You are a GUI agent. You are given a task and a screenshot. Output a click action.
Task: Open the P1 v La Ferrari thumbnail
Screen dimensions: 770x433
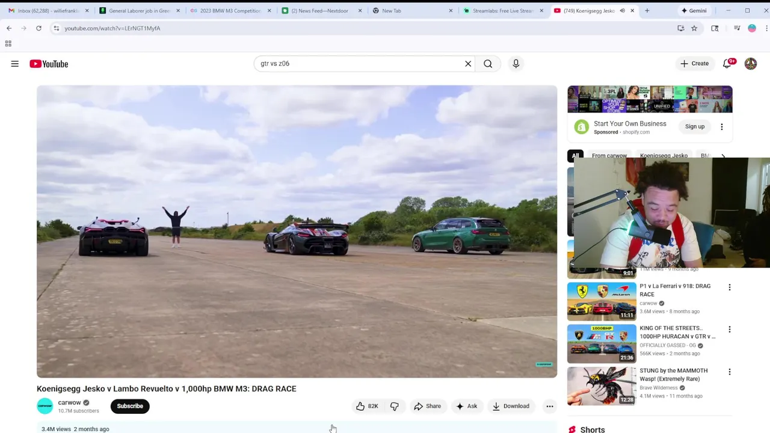(602, 301)
